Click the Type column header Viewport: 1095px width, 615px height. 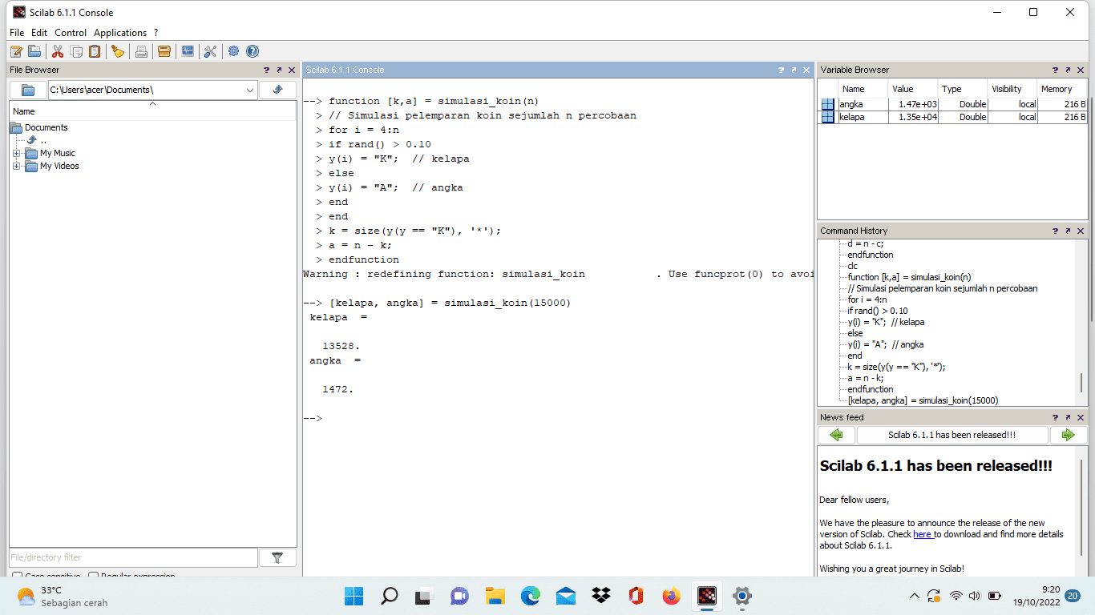click(x=962, y=89)
